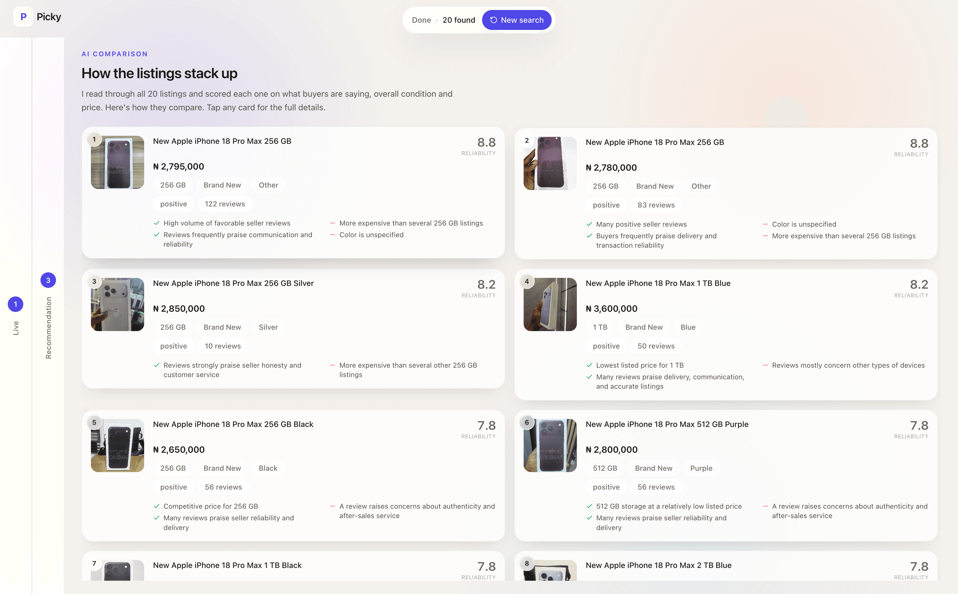958x594 pixels.
Task: Click the 10 reviews tag
Action: tap(222, 346)
